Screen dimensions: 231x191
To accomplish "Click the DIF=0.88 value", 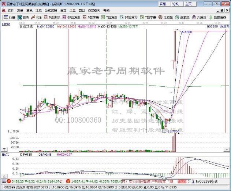I will click(26, 155).
